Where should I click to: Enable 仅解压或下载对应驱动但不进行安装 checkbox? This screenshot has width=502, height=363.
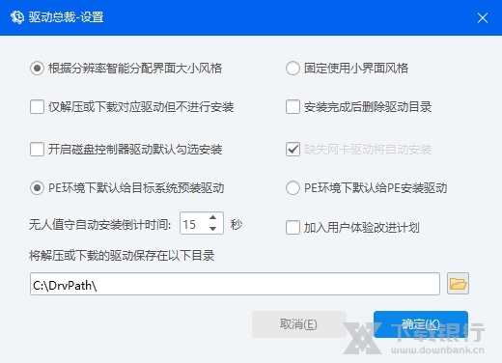(x=37, y=107)
